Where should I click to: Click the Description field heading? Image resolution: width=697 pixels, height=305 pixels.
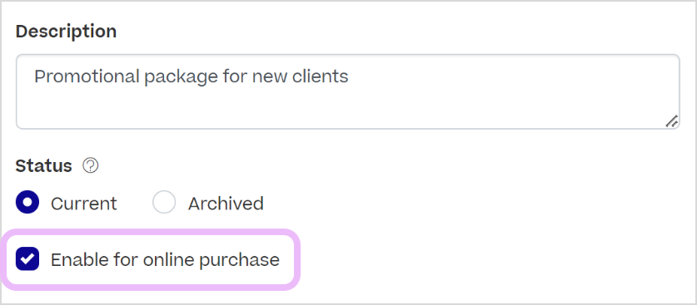click(x=67, y=32)
